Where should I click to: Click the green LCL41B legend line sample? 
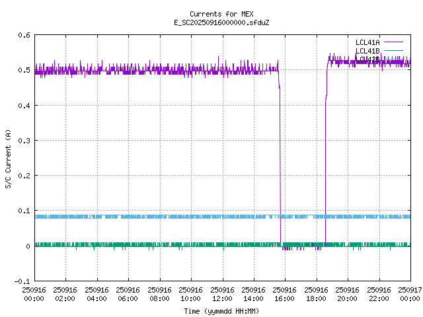393,50
